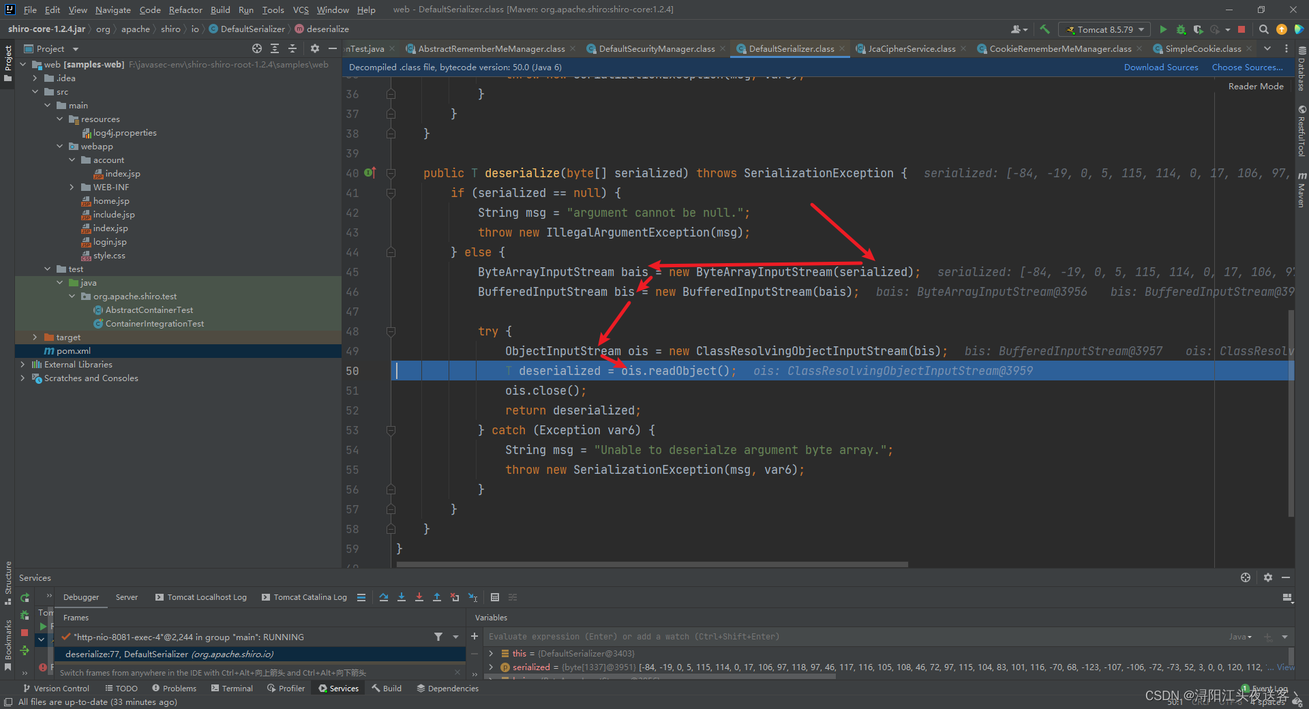Screen dimensions: 1309x709
Task: Open Project panel settings gear
Action: 314,48
